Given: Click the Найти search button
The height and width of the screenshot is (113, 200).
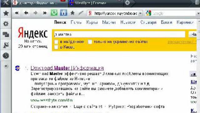Looking at the screenshot, I should click(193, 34).
